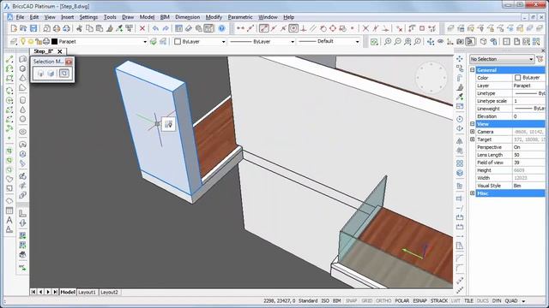This screenshot has height=308, width=549.
Task: Toggle GRID in the status bar
Action: (x=367, y=300)
